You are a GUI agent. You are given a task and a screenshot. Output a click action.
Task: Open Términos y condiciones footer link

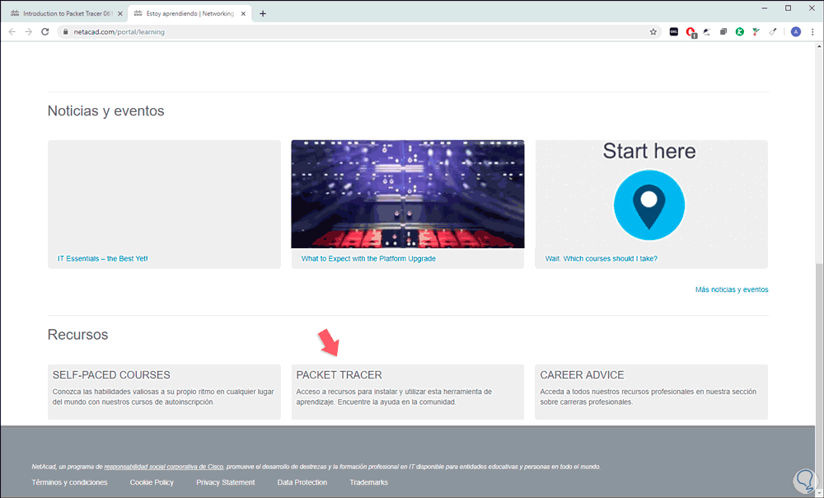[x=69, y=482]
